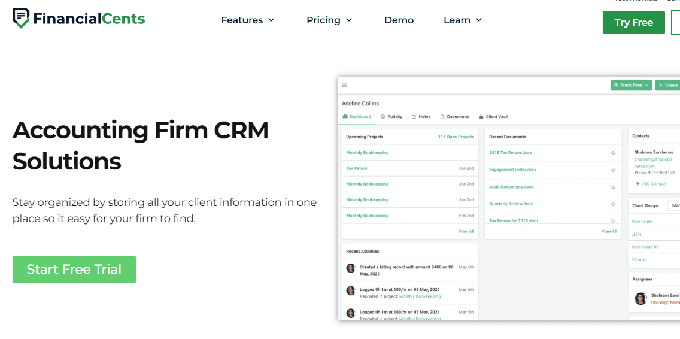Viewport: 680px width, 339px height.
Task: Click the Shahram assignee avatar
Action: [x=640, y=299]
